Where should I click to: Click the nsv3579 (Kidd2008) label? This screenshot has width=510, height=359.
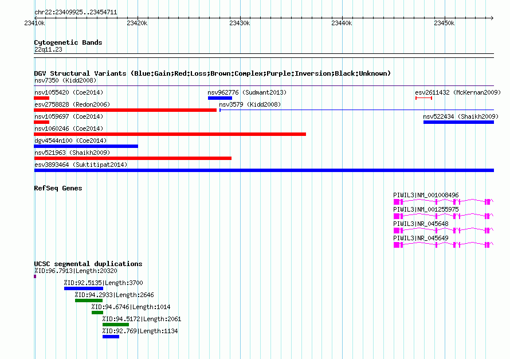(250, 104)
